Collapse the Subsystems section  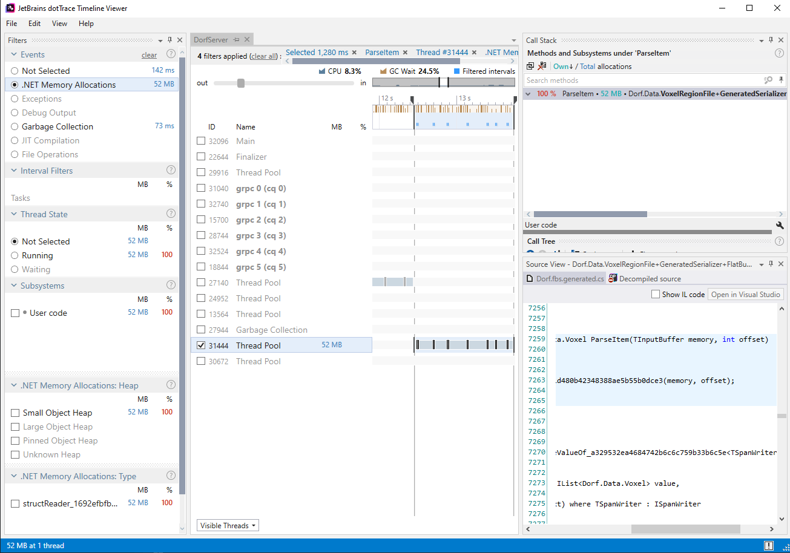[x=14, y=286]
